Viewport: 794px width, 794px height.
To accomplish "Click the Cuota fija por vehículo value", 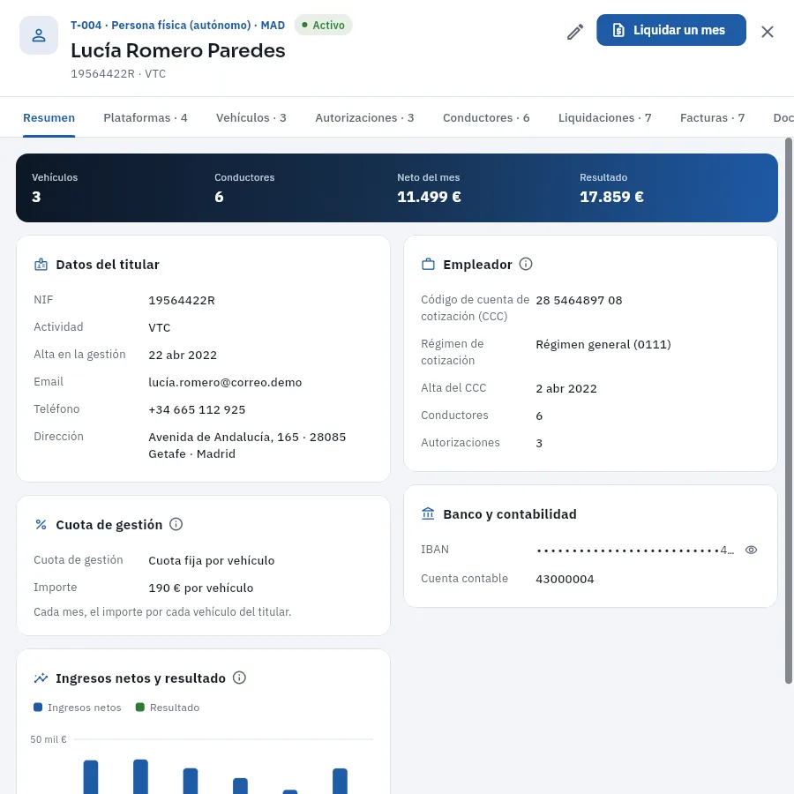I will click(211, 560).
